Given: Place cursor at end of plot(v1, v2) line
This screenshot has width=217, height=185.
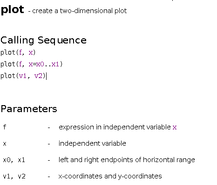Looking at the screenshot, I should coord(47,76).
